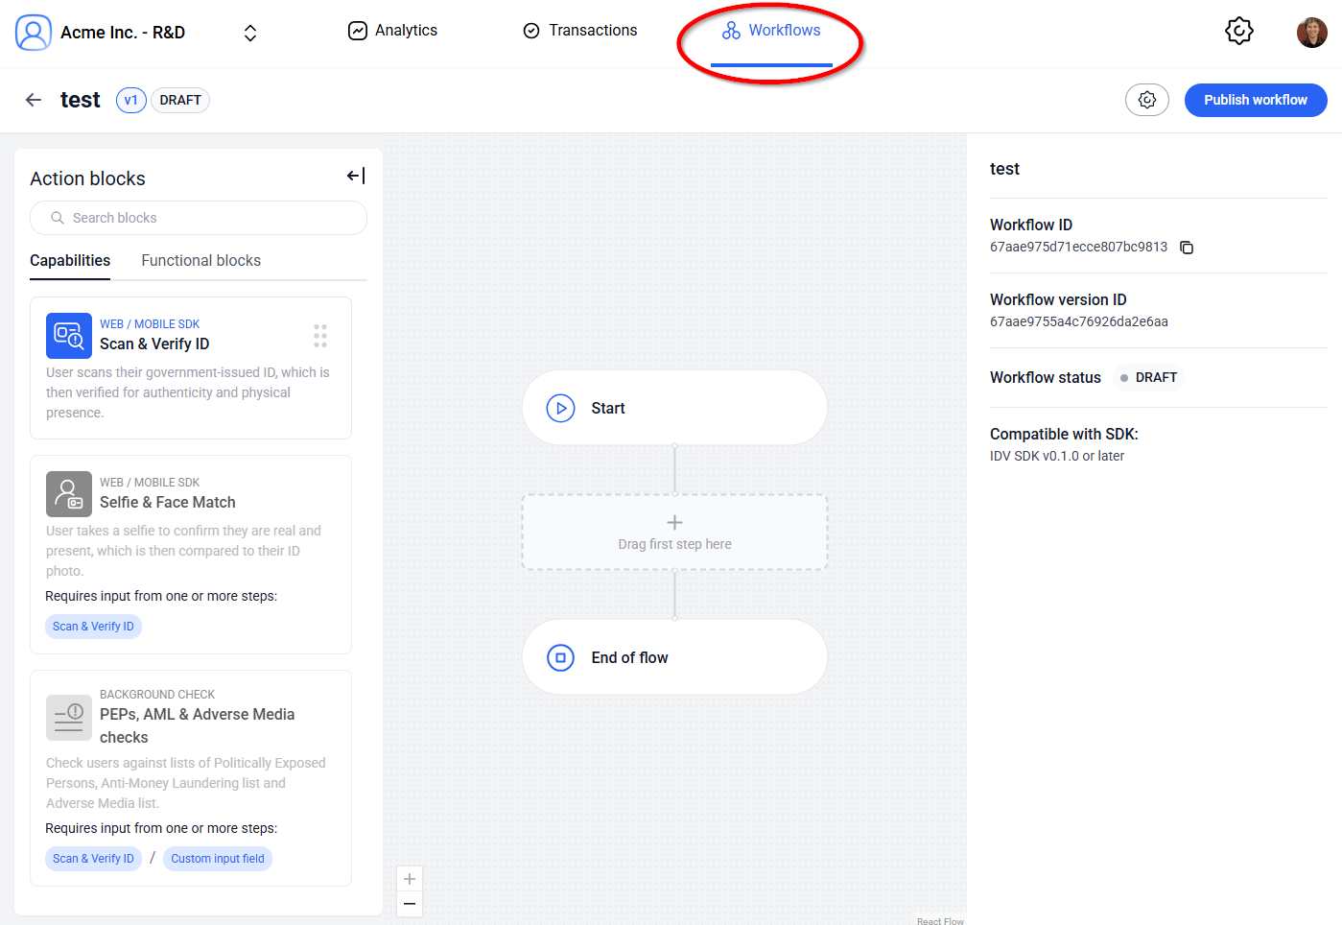Publish the workflow
1342x925 pixels.
point(1255,100)
